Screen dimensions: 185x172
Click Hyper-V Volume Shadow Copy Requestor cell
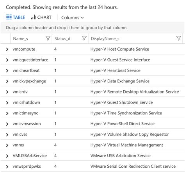pos(130,134)
